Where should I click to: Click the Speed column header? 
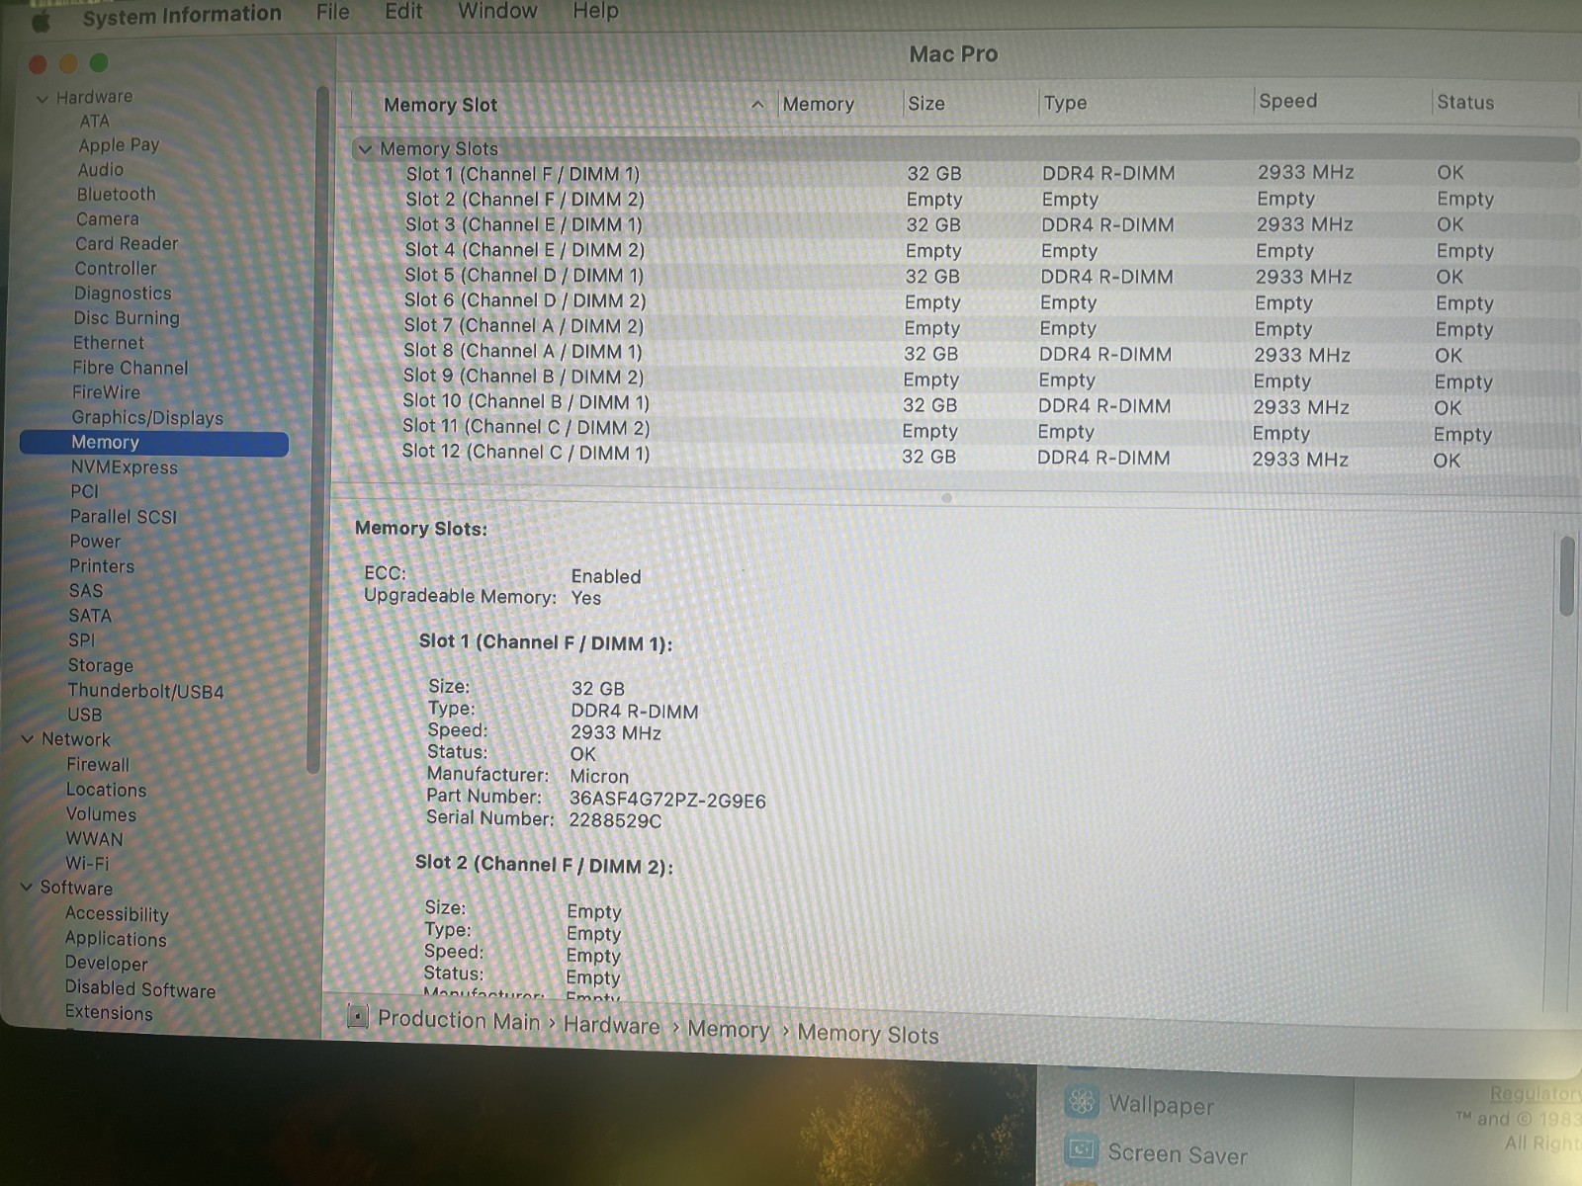pyautogui.click(x=1287, y=101)
